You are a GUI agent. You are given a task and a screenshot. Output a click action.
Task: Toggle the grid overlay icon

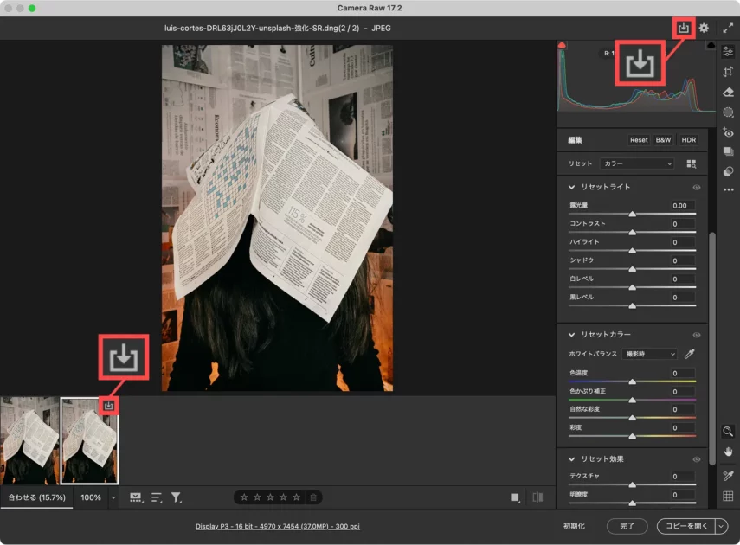coord(728,497)
